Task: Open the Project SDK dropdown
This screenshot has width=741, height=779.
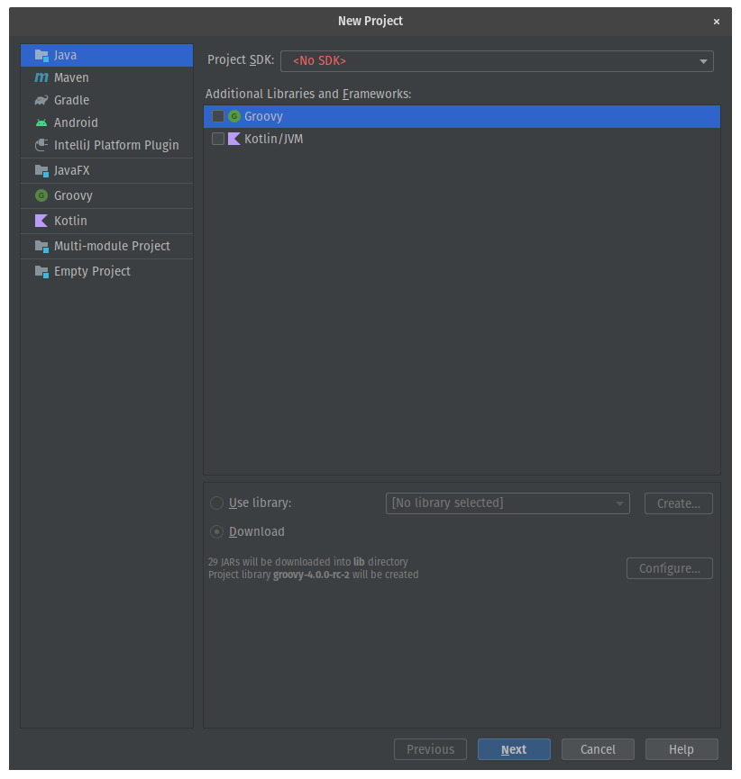Action: pyautogui.click(x=497, y=61)
